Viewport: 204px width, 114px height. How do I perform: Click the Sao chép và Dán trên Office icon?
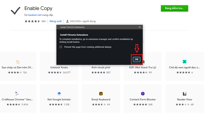click(x=17, y=62)
